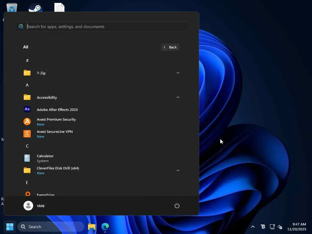Open File Explorer from the taskbar
Screen dimensions: 312x234
(x=92, y=227)
